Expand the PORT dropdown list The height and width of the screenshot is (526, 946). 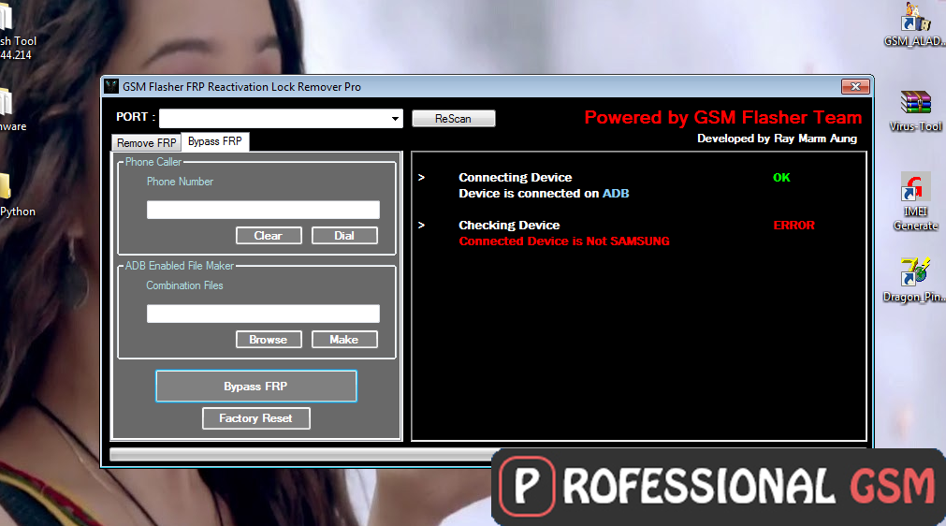pyautogui.click(x=395, y=118)
